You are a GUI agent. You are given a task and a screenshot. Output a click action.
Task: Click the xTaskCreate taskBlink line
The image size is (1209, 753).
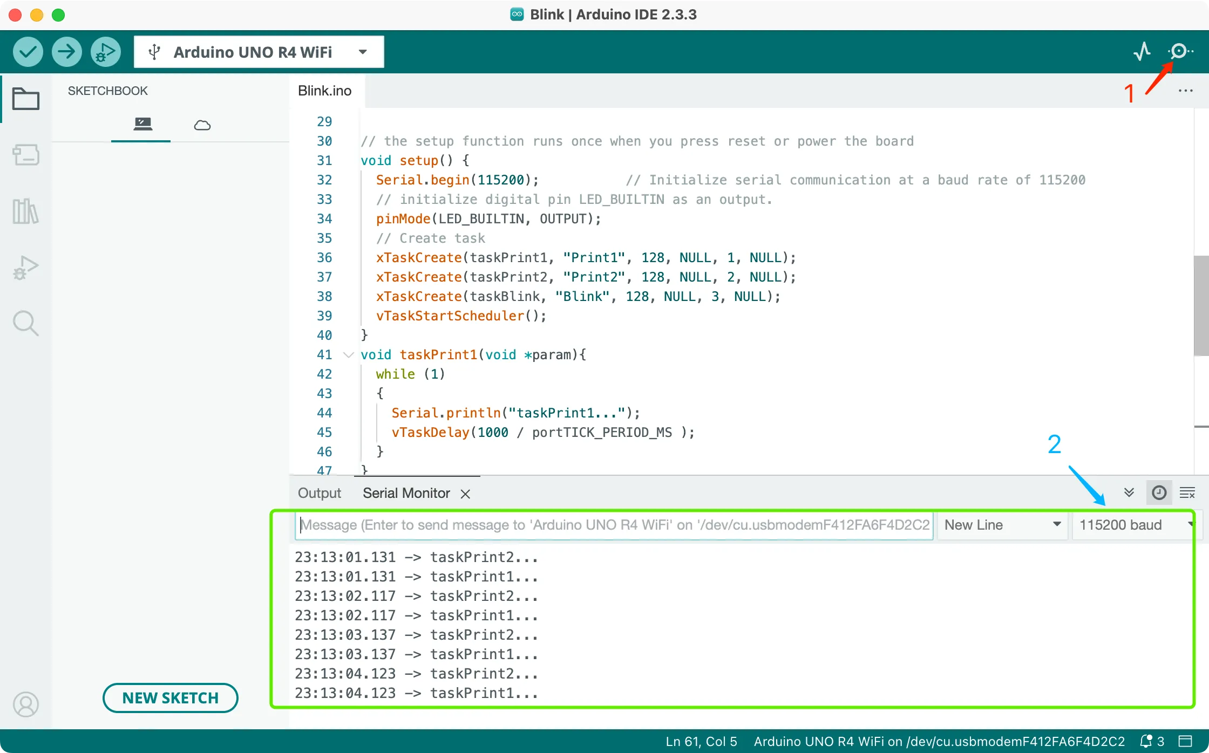[x=578, y=297]
